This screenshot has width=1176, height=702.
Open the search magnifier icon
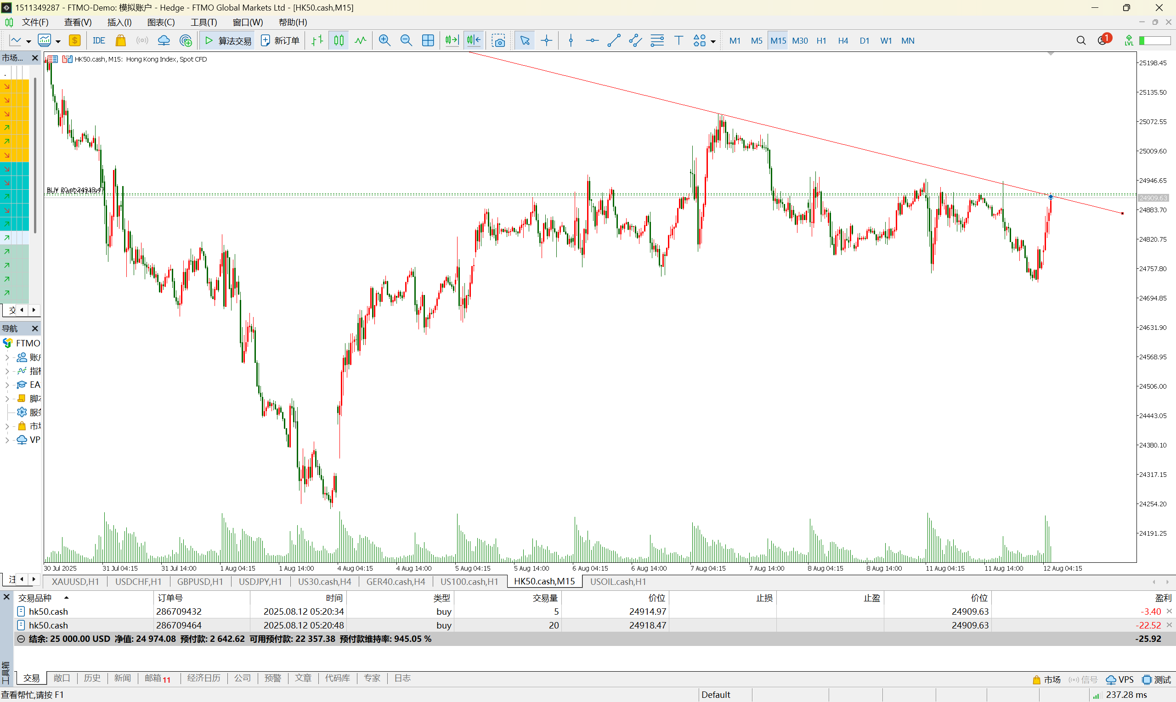click(1081, 41)
